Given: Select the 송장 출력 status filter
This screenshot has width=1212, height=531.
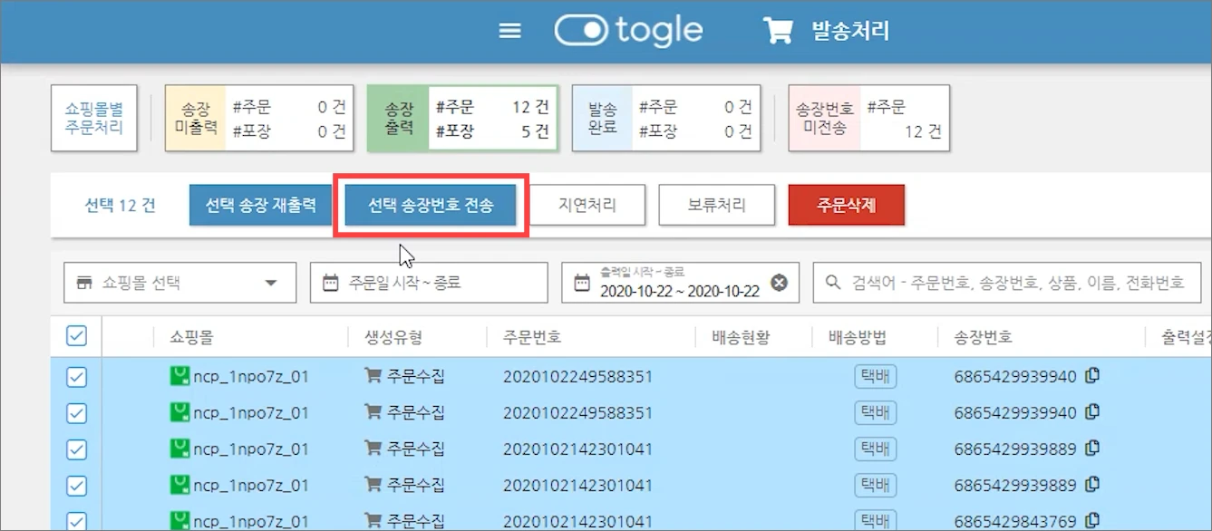Looking at the screenshot, I should coord(462,118).
